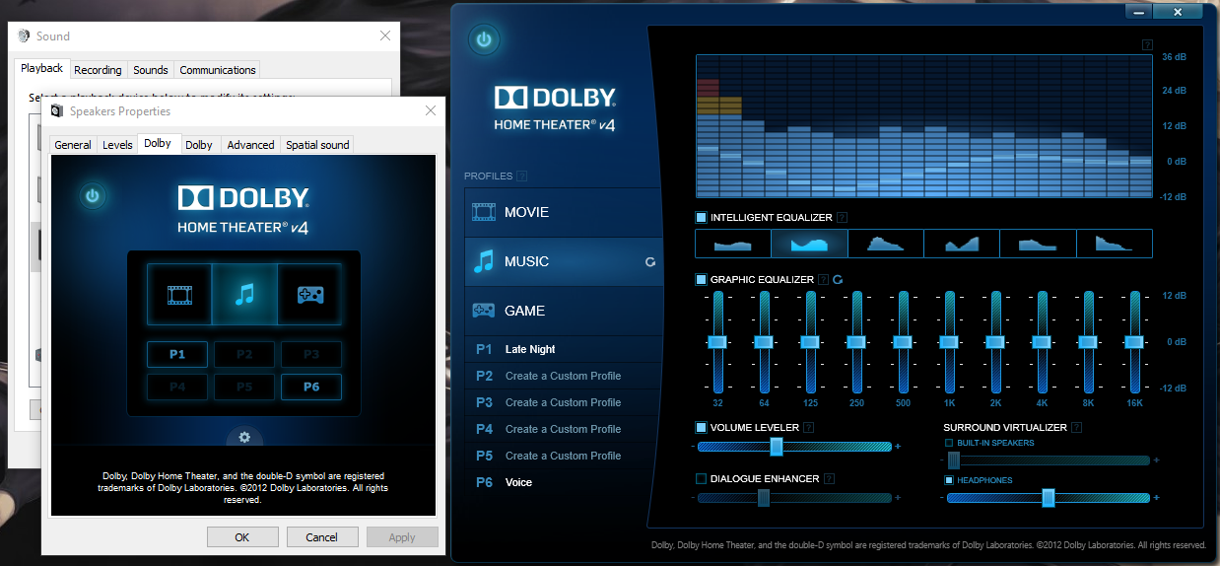Open Volume Leveler help icon

[808, 428]
